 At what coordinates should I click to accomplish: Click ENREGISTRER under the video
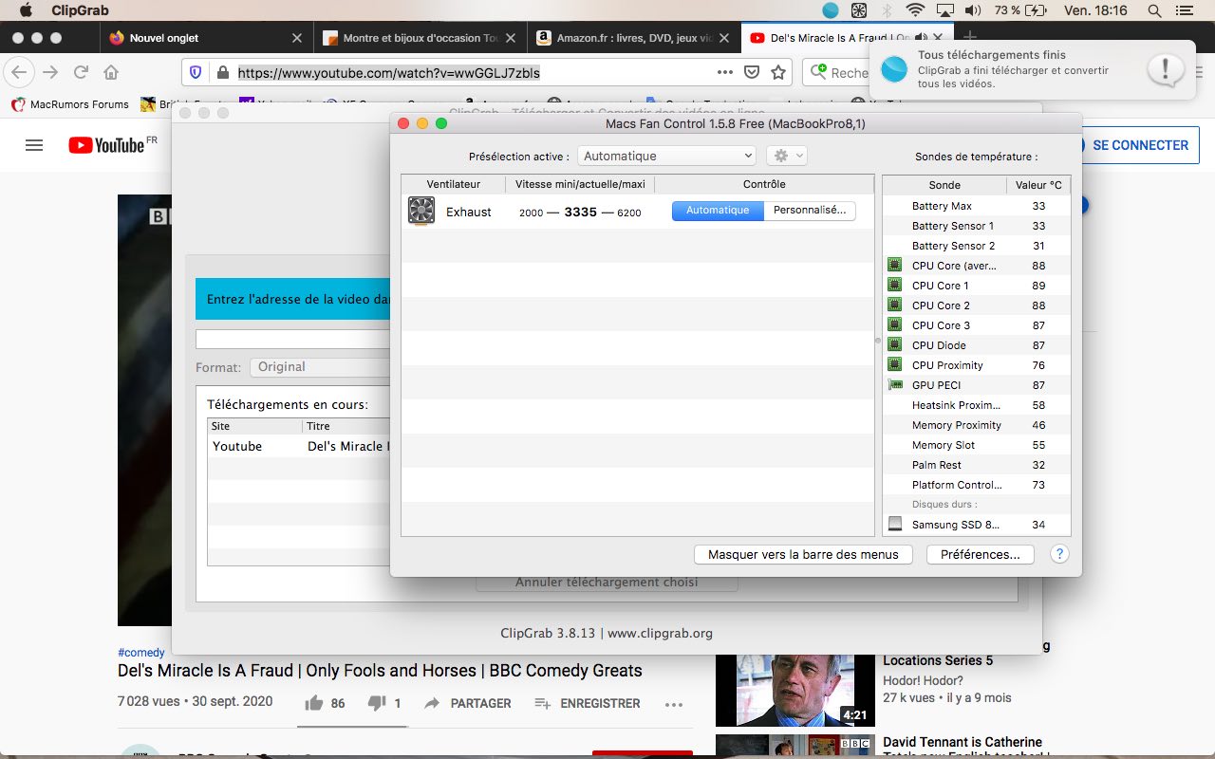click(588, 703)
